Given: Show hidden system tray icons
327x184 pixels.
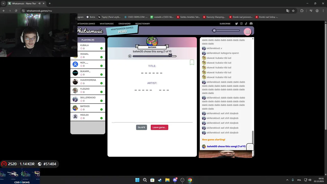Looking at the screenshot, I should click(x=287, y=180).
